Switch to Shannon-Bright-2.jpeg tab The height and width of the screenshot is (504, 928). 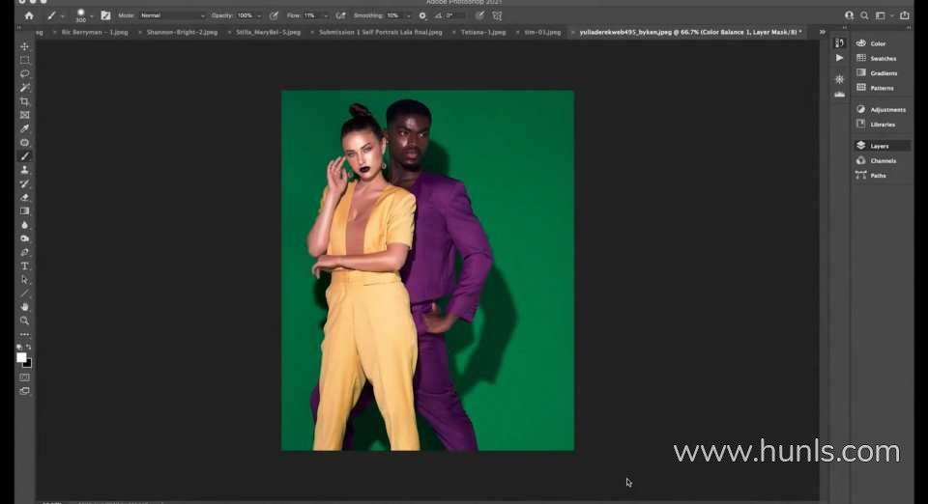coord(182,32)
